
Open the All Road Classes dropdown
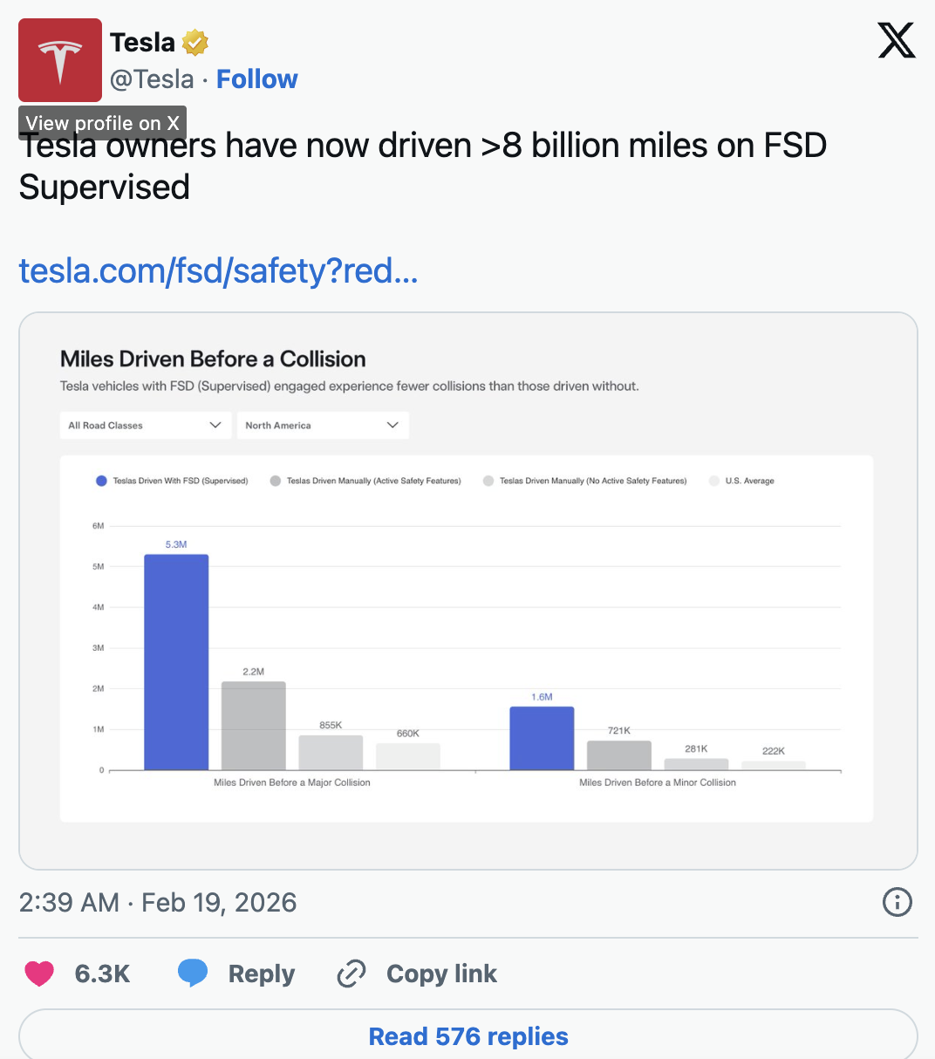145,425
